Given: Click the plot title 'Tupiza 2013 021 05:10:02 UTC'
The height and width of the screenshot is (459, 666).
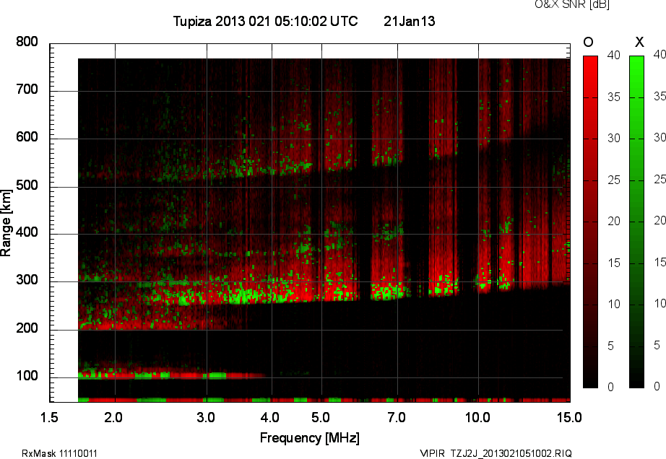Looking at the screenshot, I should click(x=265, y=22).
